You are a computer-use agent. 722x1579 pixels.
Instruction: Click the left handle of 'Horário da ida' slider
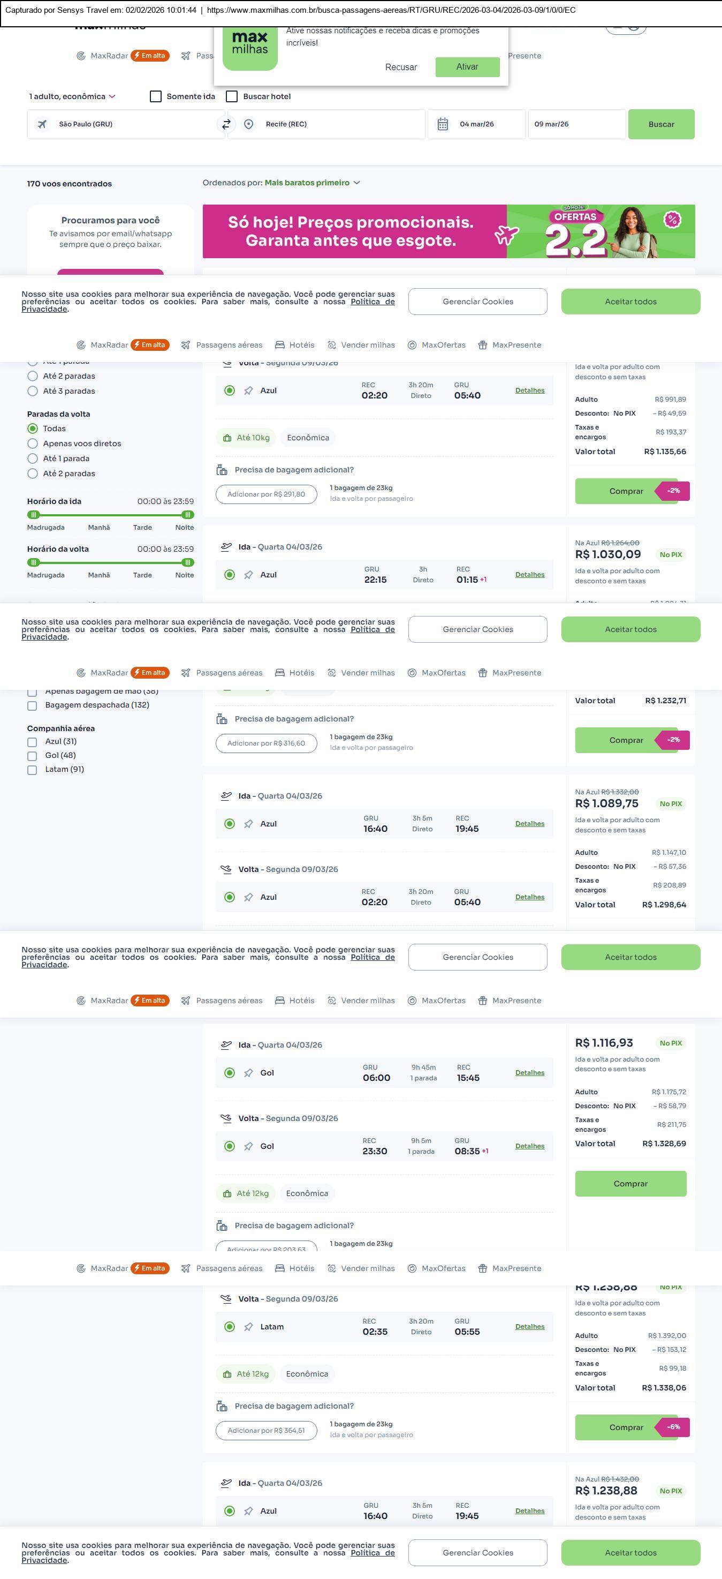pyautogui.click(x=34, y=515)
